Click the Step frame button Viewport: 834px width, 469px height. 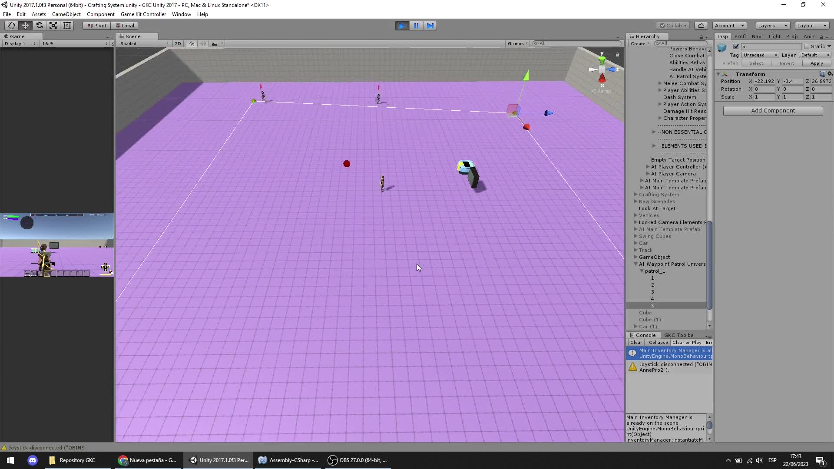(430, 26)
